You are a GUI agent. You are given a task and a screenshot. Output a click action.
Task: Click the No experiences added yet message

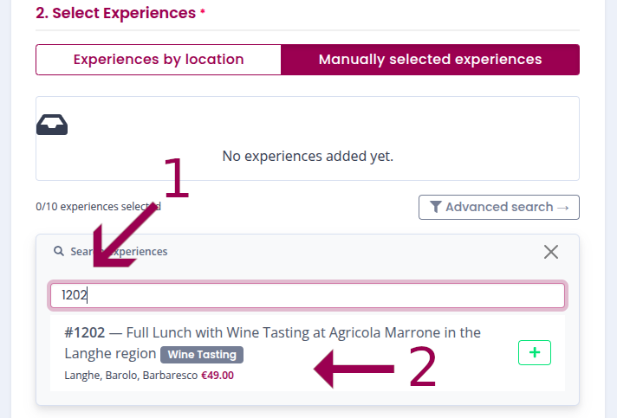[x=308, y=157]
